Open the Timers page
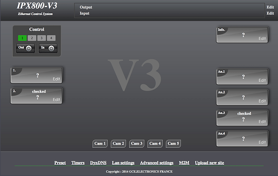This screenshot has width=278, height=176. click(x=78, y=163)
